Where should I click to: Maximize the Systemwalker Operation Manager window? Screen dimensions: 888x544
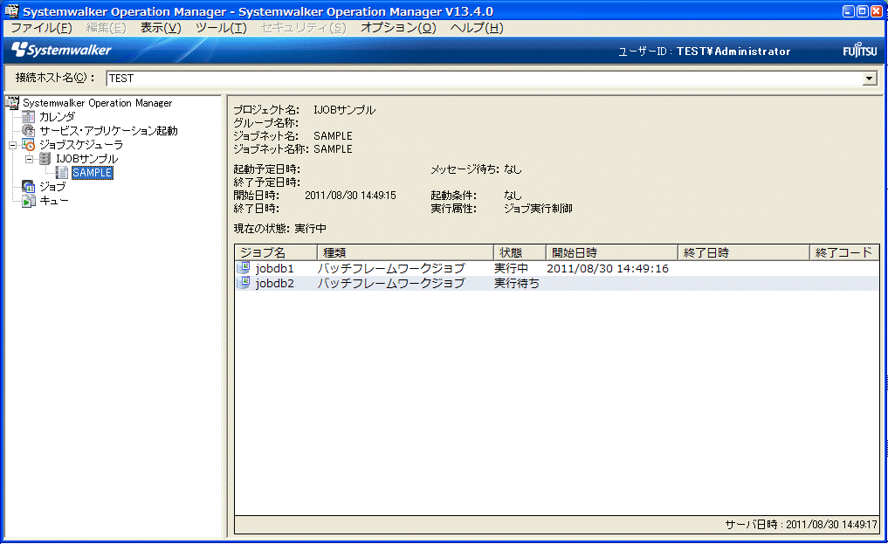coord(862,11)
